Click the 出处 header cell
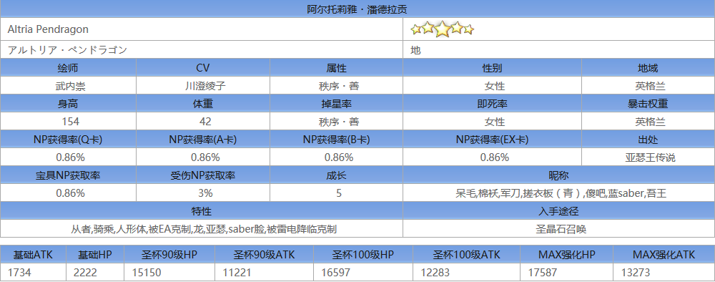This screenshot has width=715, height=282. click(648, 140)
